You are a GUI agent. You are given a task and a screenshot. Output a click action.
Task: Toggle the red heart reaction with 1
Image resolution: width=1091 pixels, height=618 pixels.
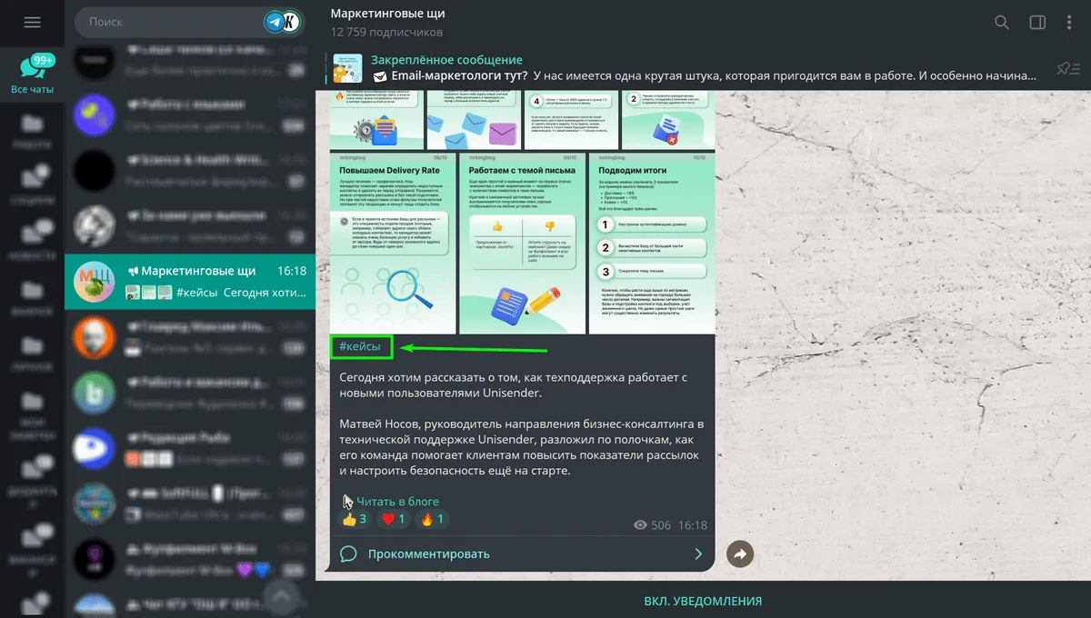pos(394,520)
